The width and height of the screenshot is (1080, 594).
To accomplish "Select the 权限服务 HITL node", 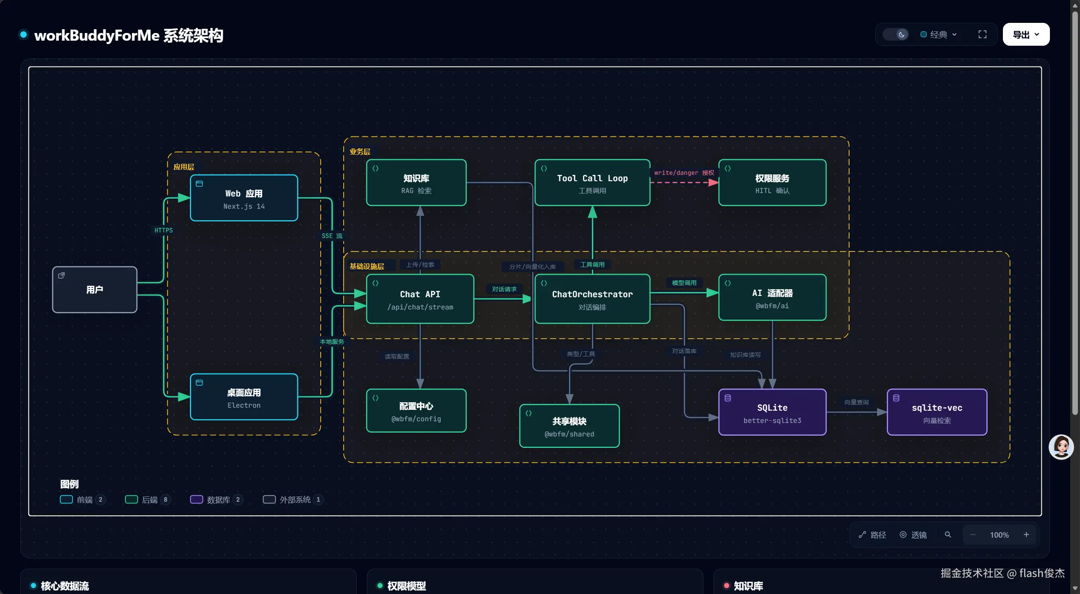I will tap(772, 183).
